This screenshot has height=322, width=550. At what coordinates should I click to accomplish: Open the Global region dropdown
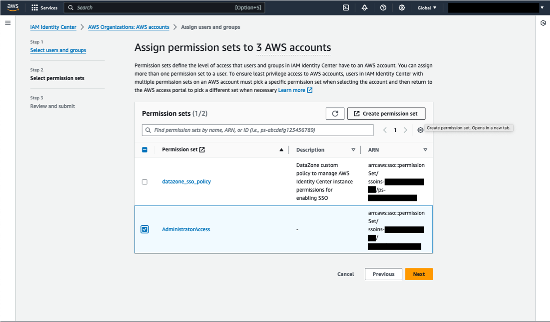click(427, 8)
